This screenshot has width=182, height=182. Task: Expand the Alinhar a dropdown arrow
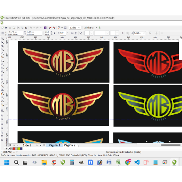pyautogui.click(x=97, y=28)
